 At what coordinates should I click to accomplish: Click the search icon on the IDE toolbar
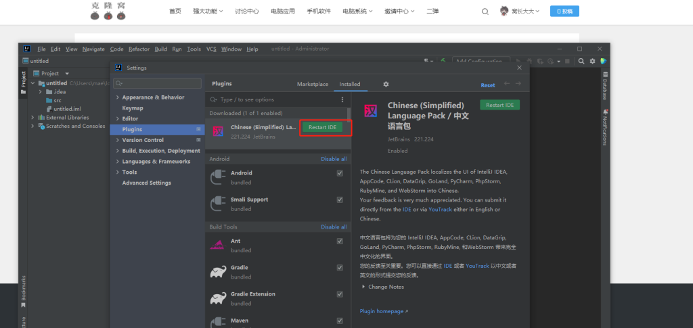point(581,62)
